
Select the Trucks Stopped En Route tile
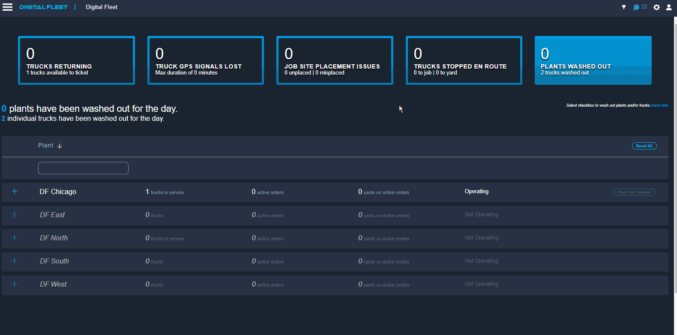pyautogui.click(x=464, y=60)
